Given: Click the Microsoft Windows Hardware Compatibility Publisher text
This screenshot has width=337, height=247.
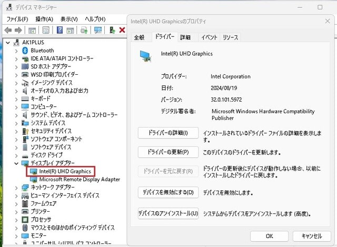Looking at the screenshot, I should (x=263, y=115).
